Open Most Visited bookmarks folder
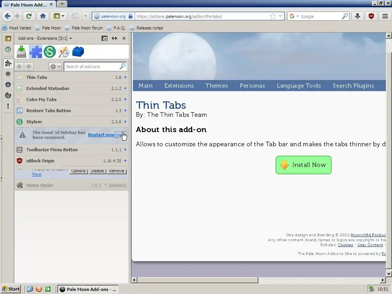 tap(16, 28)
